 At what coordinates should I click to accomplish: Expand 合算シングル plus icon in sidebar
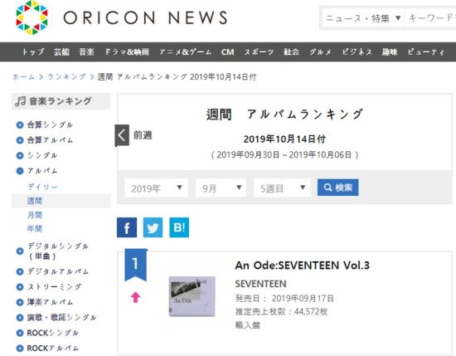[20, 125]
